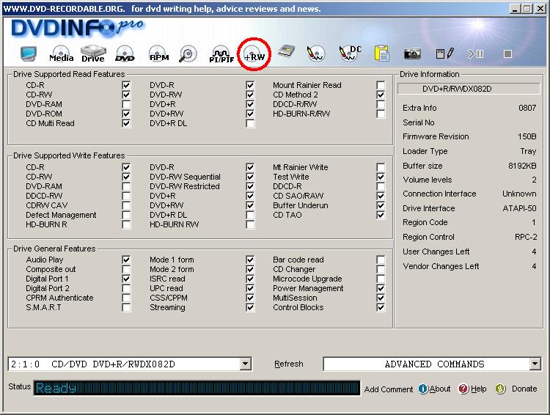Open the DC disc tool
Image resolution: width=550 pixels, height=415 pixels.
pyautogui.click(x=350, y=54)
